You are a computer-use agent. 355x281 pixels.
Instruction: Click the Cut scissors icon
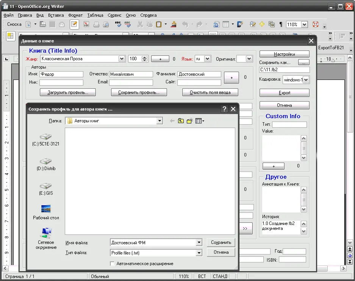[x=140, y=24]
